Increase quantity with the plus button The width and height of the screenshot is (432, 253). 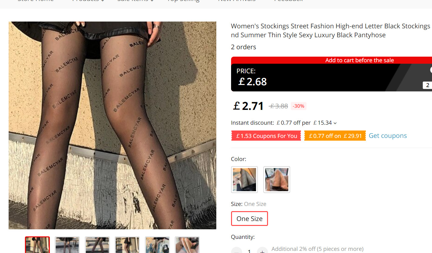[262, 251]
